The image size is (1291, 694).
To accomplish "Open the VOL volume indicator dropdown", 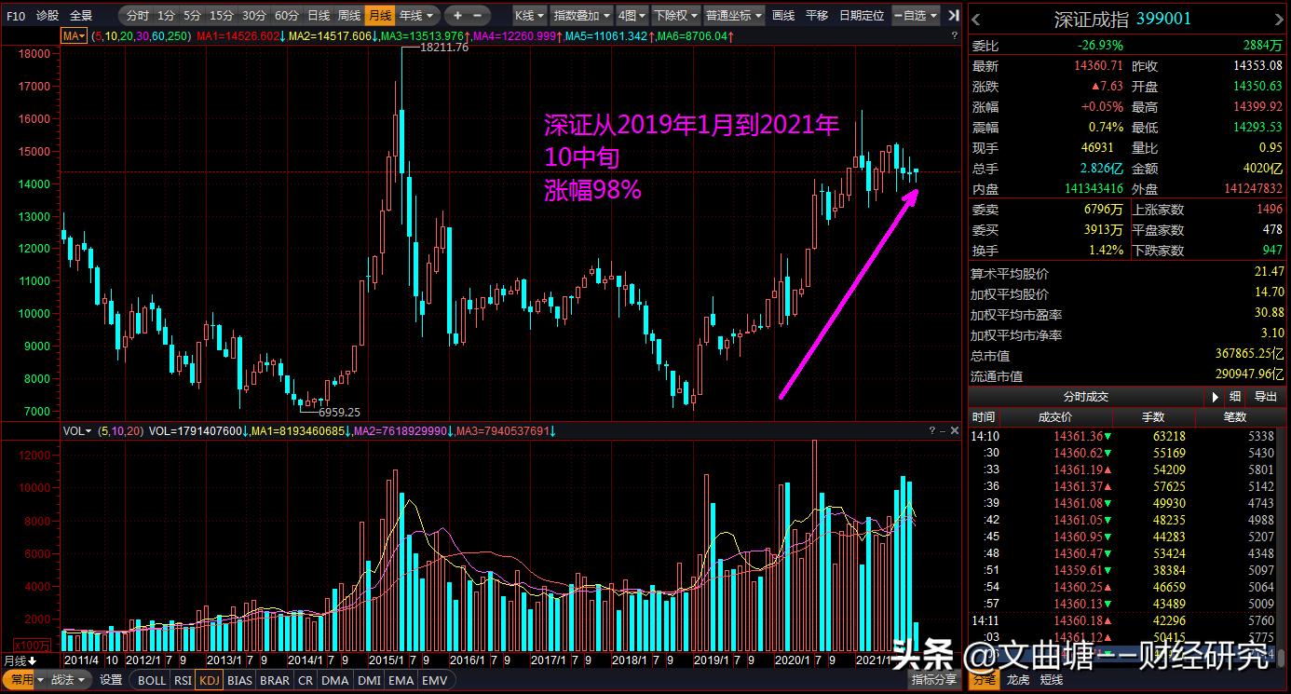I will click(x=76, y=431).
